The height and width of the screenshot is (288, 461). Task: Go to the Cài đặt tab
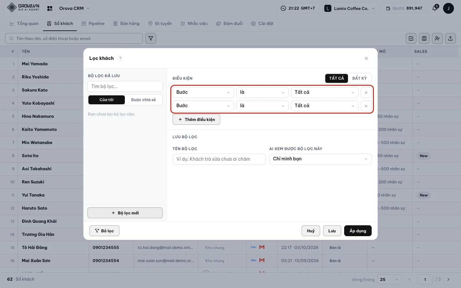click(x=262, y=23)
